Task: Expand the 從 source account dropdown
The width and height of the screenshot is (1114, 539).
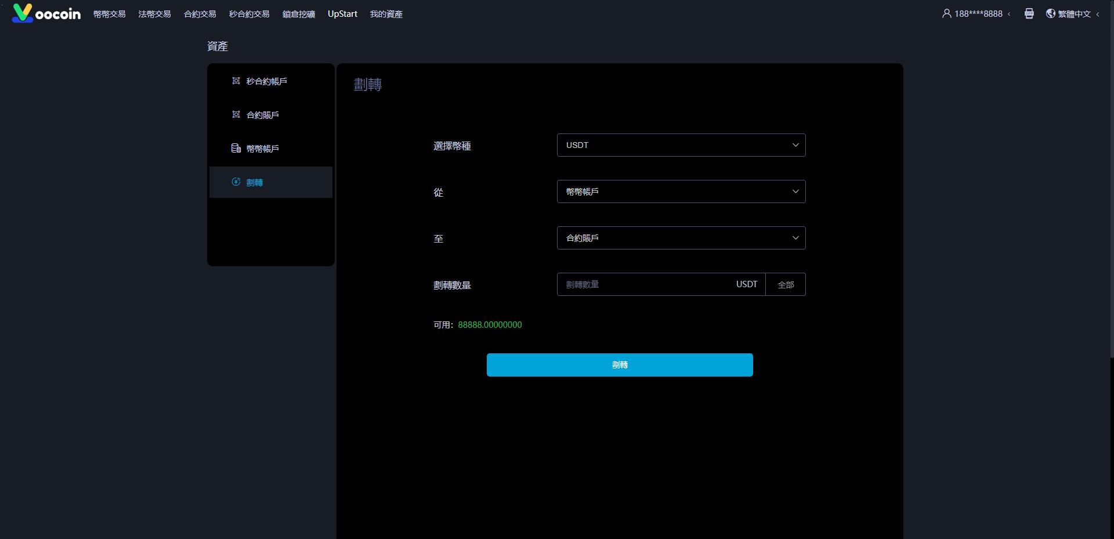Action: (681, 191)
